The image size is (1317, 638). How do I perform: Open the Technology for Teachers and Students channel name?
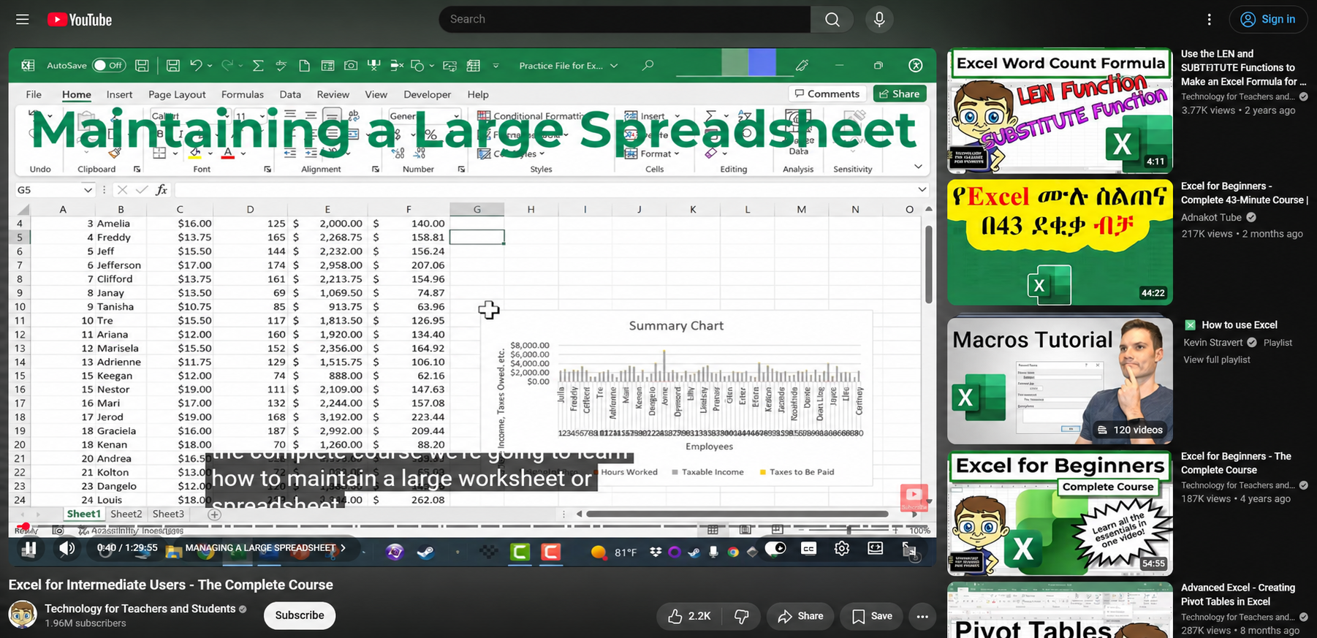pyautogui.click(x=140, y=608)
